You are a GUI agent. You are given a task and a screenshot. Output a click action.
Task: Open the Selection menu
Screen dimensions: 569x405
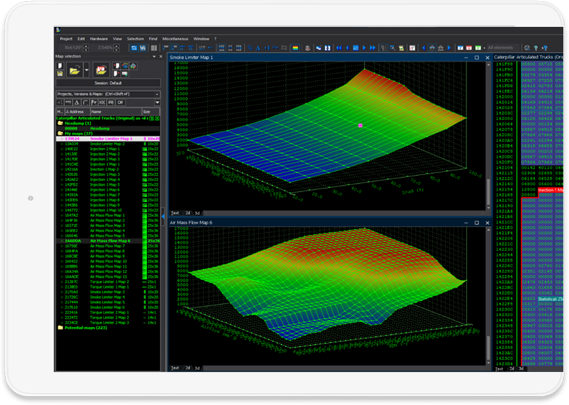point(135,39)
